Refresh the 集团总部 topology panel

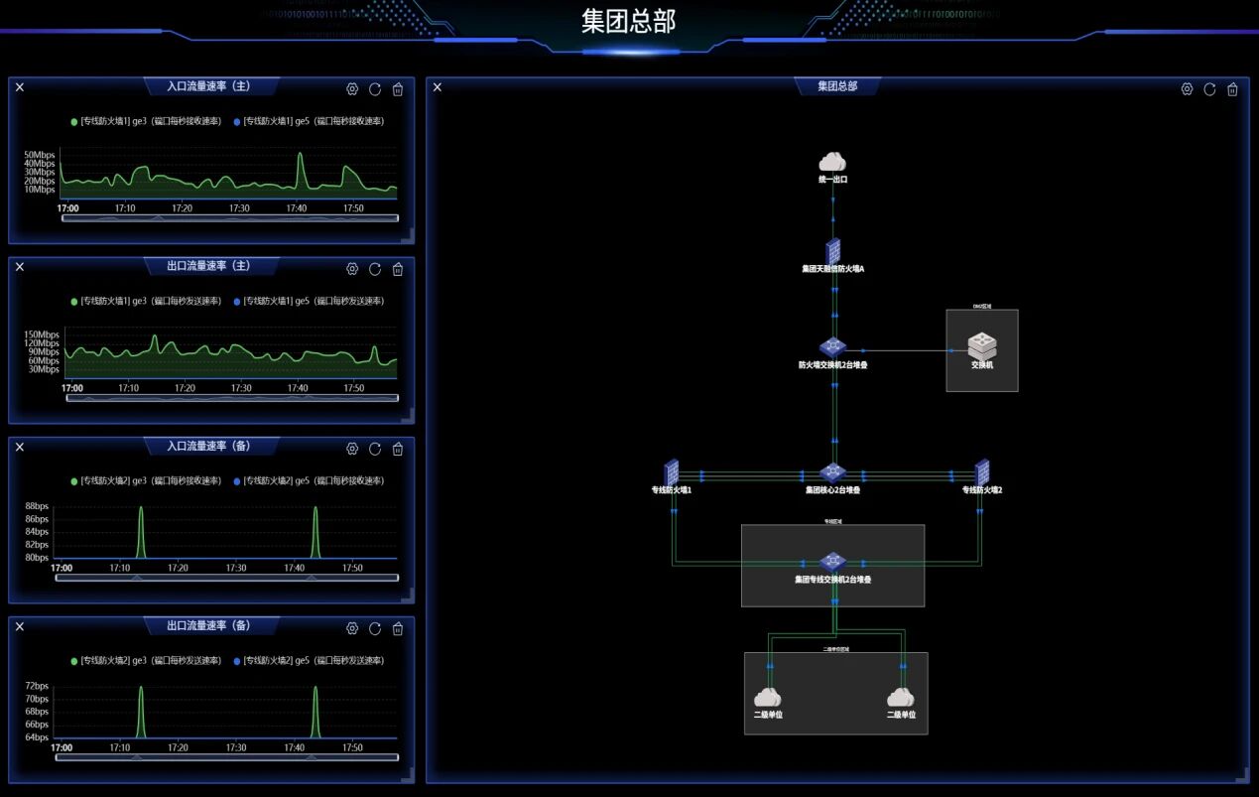[x=1209, y=89]
